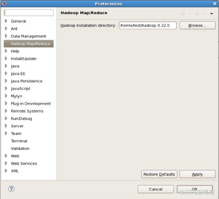219x199 pixels.
Task: Close the Preferences dialog
Action: [215, 4]
